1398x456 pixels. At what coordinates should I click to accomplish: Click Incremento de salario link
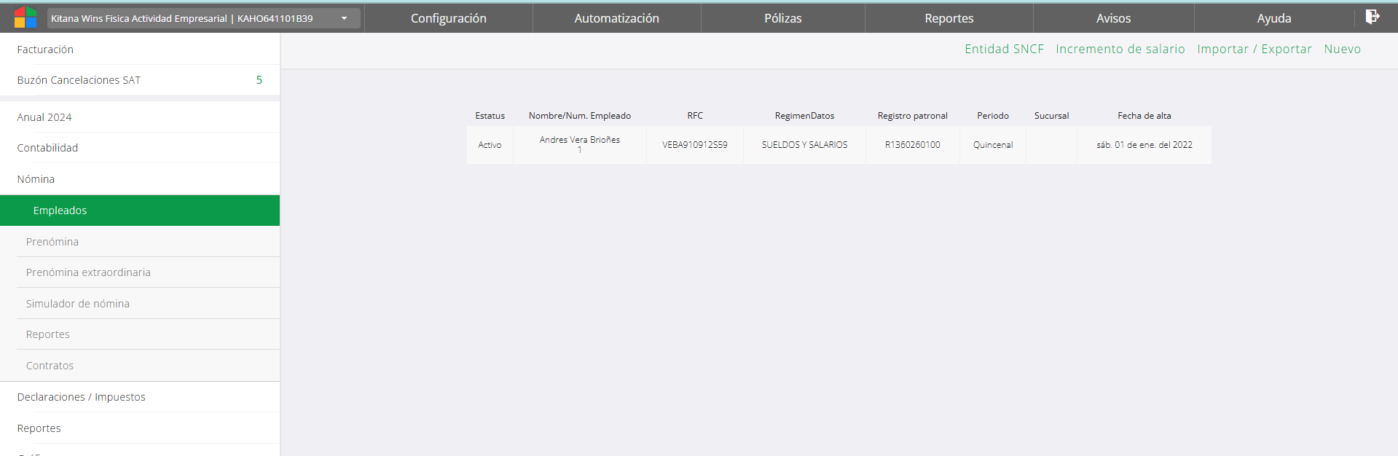coord(1120,49)
